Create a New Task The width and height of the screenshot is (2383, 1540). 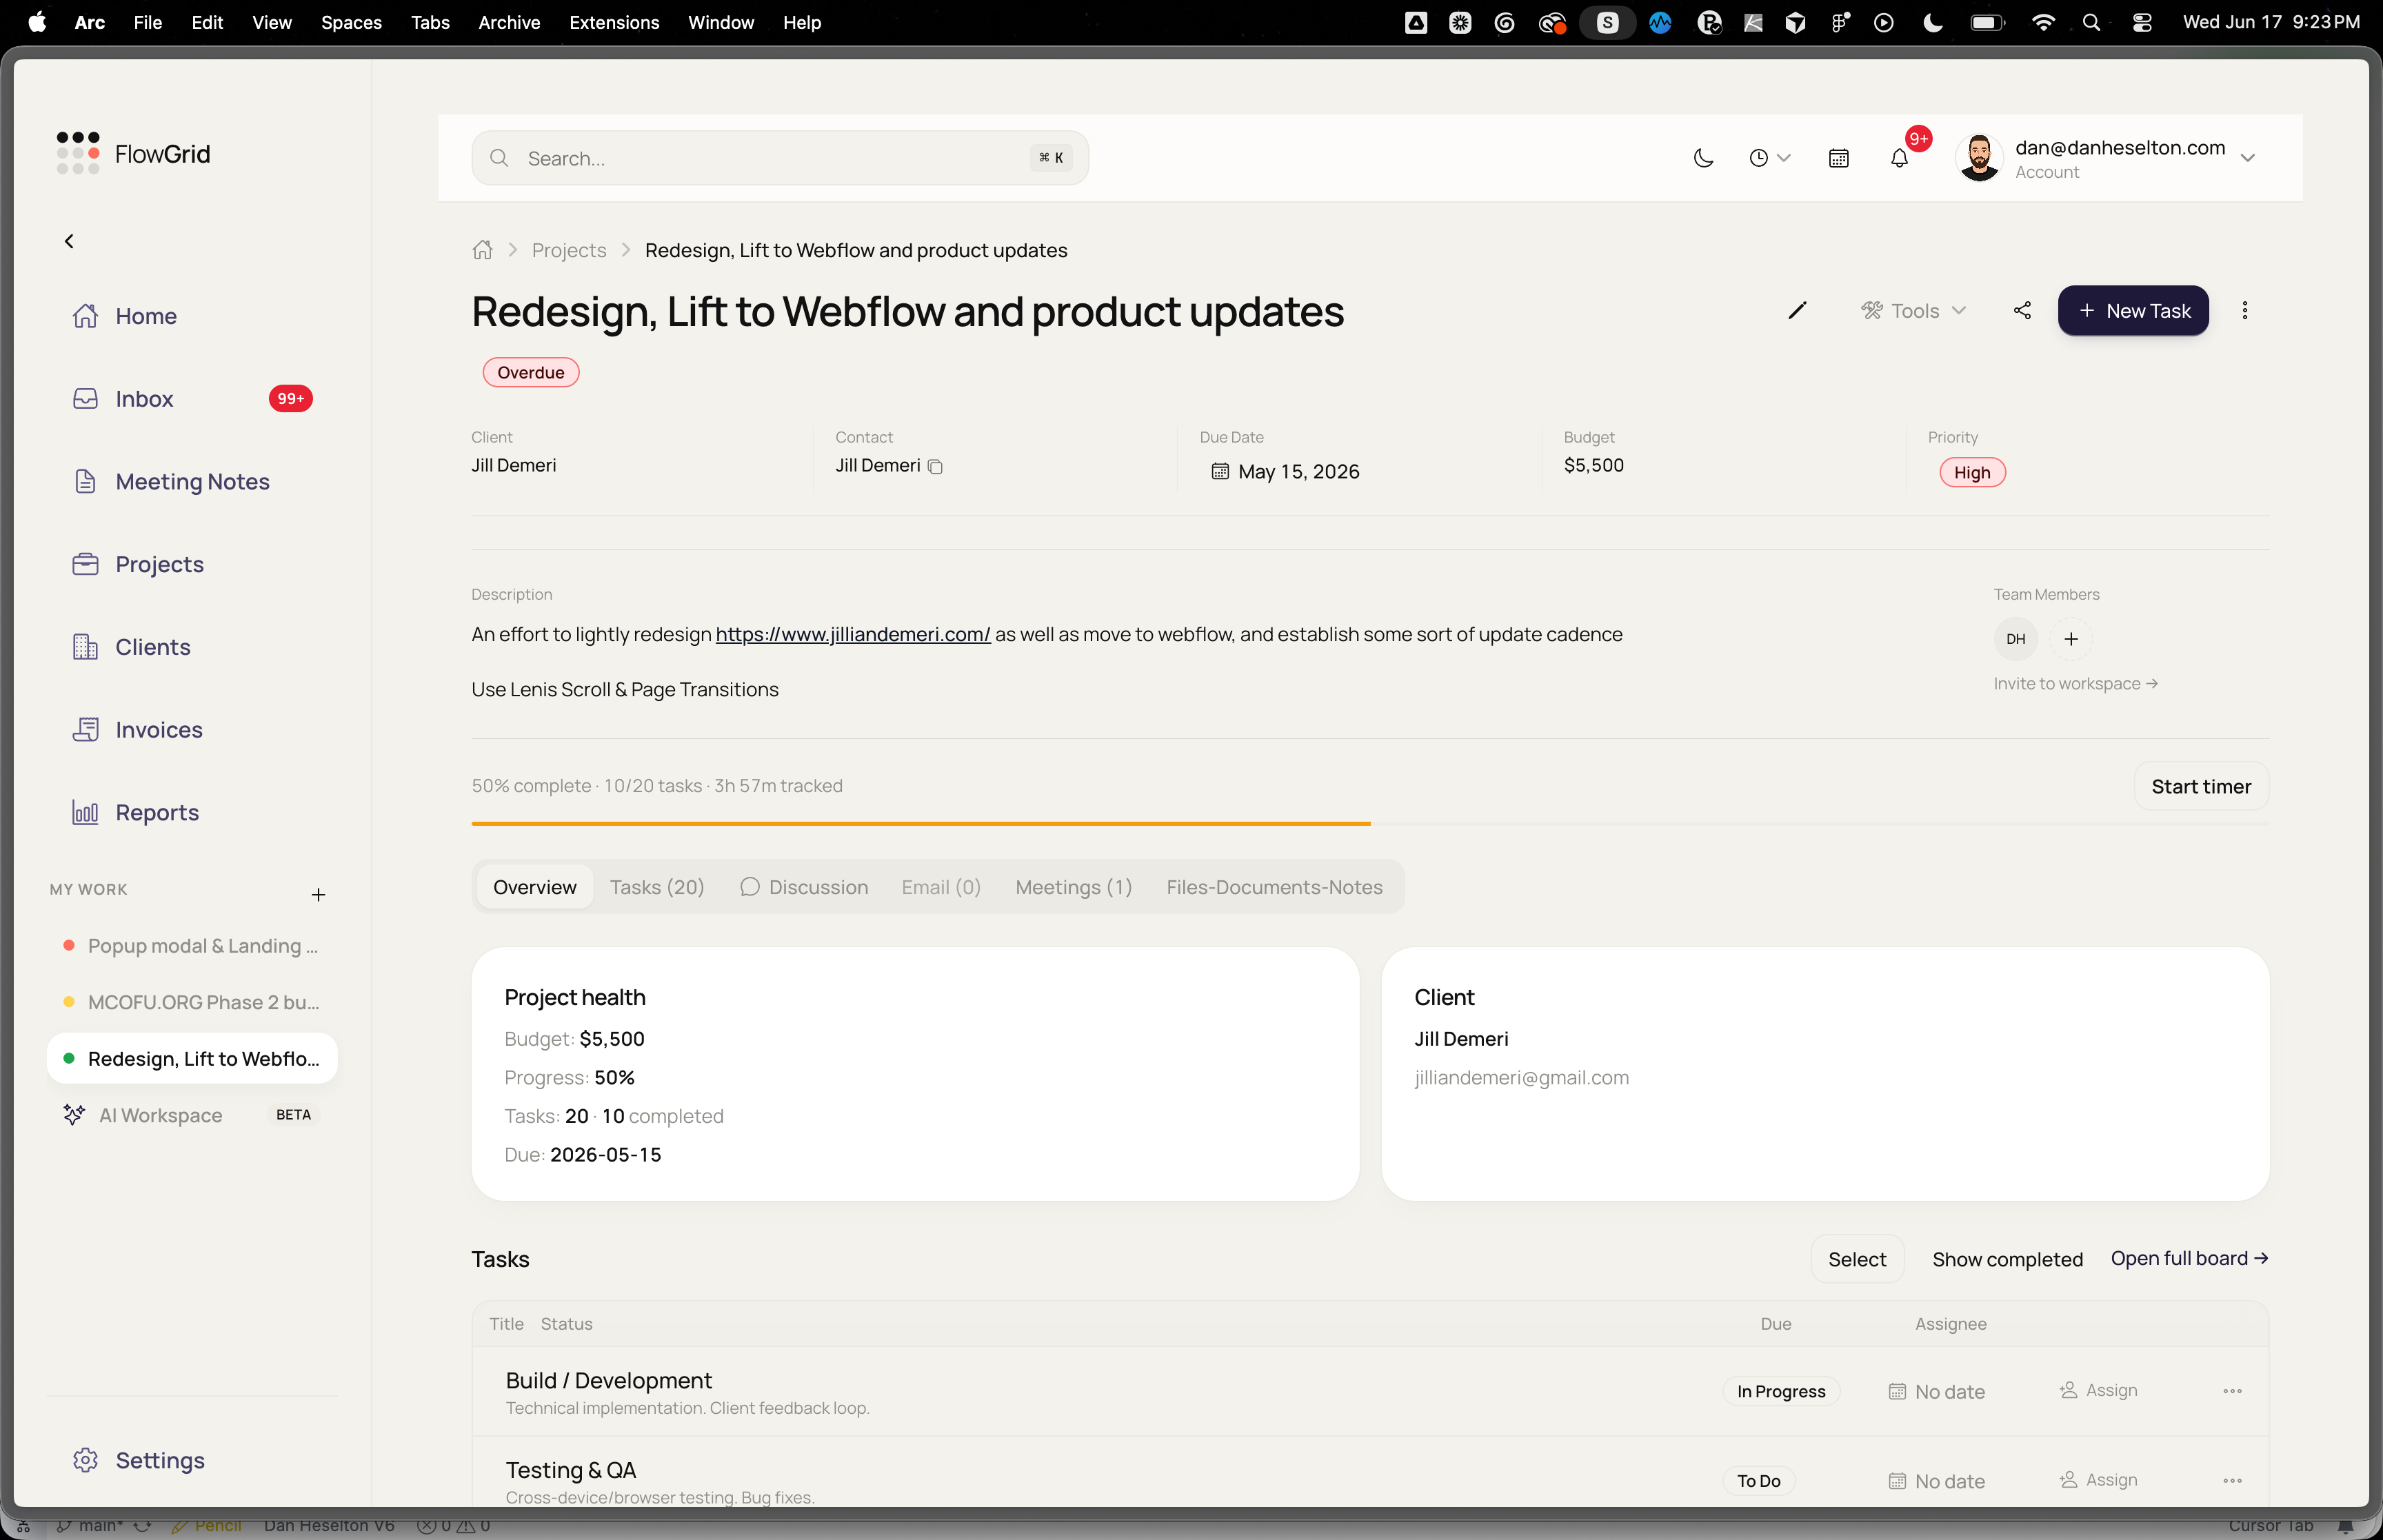pyautogui.click(x=2133, y=311)
